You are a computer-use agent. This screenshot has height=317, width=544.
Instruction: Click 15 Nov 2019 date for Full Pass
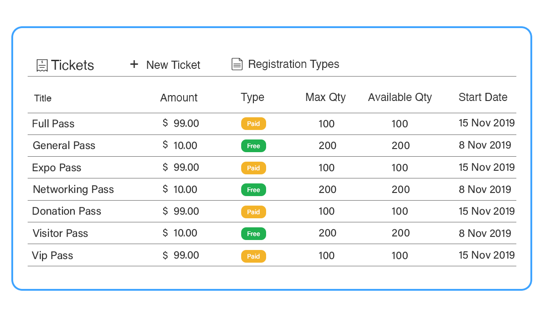point(487,123)
